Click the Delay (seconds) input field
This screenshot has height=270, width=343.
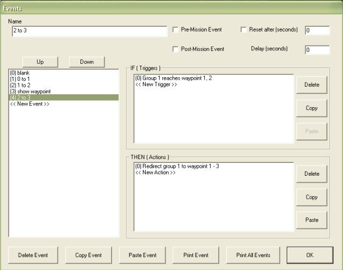coord(317,50)
